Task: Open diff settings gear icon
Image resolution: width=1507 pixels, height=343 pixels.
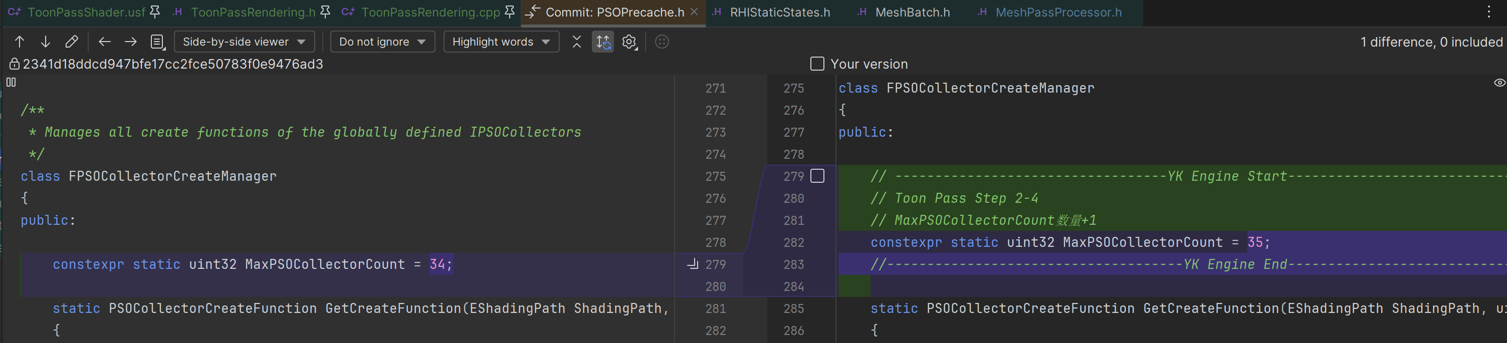Action: (629, 42)
